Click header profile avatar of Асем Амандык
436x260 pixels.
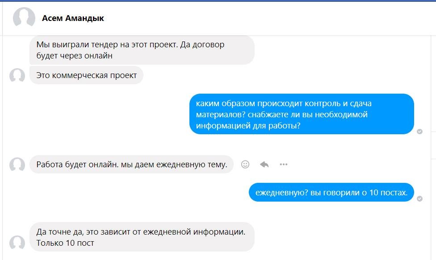tap(24, 17)
